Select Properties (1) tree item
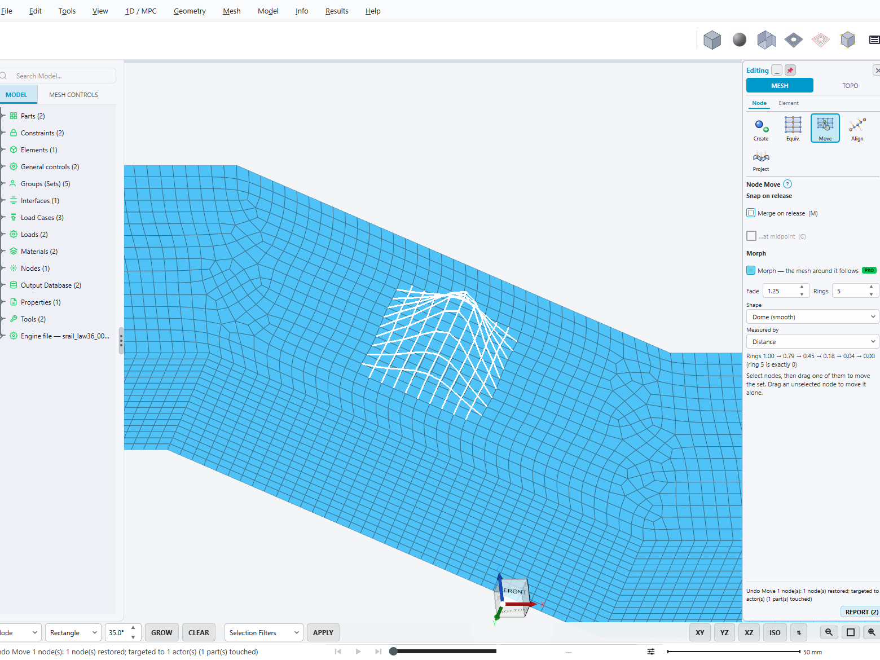880x660 pixels. tap(41, 302)
